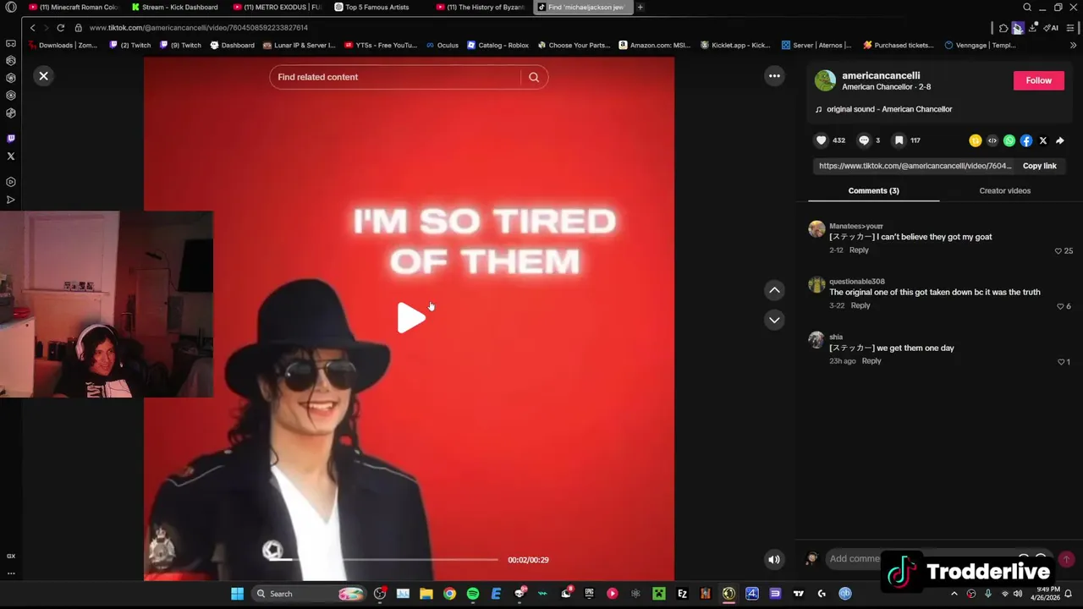Reply to questionable308's comment
This screenshot has height=609, width=1083.
click(860, 305)
